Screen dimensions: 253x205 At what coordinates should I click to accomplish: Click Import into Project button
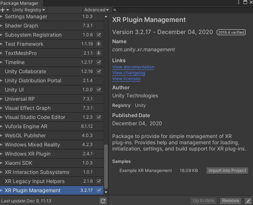227,171
